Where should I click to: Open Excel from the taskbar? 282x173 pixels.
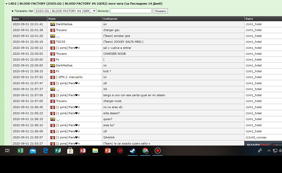point(20,151)
